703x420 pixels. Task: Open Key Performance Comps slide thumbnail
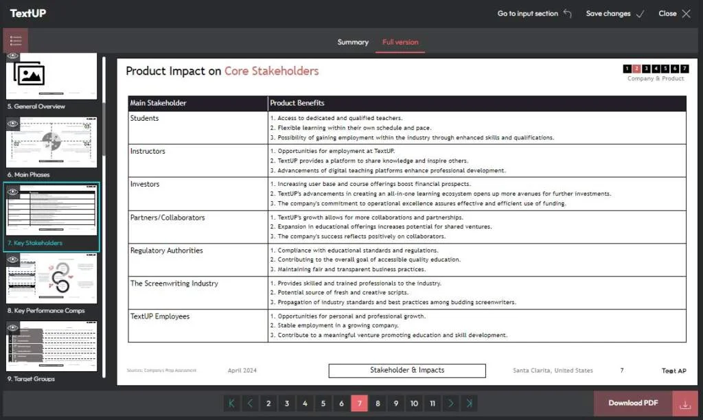pyautogui.click(x=51, y=279)
